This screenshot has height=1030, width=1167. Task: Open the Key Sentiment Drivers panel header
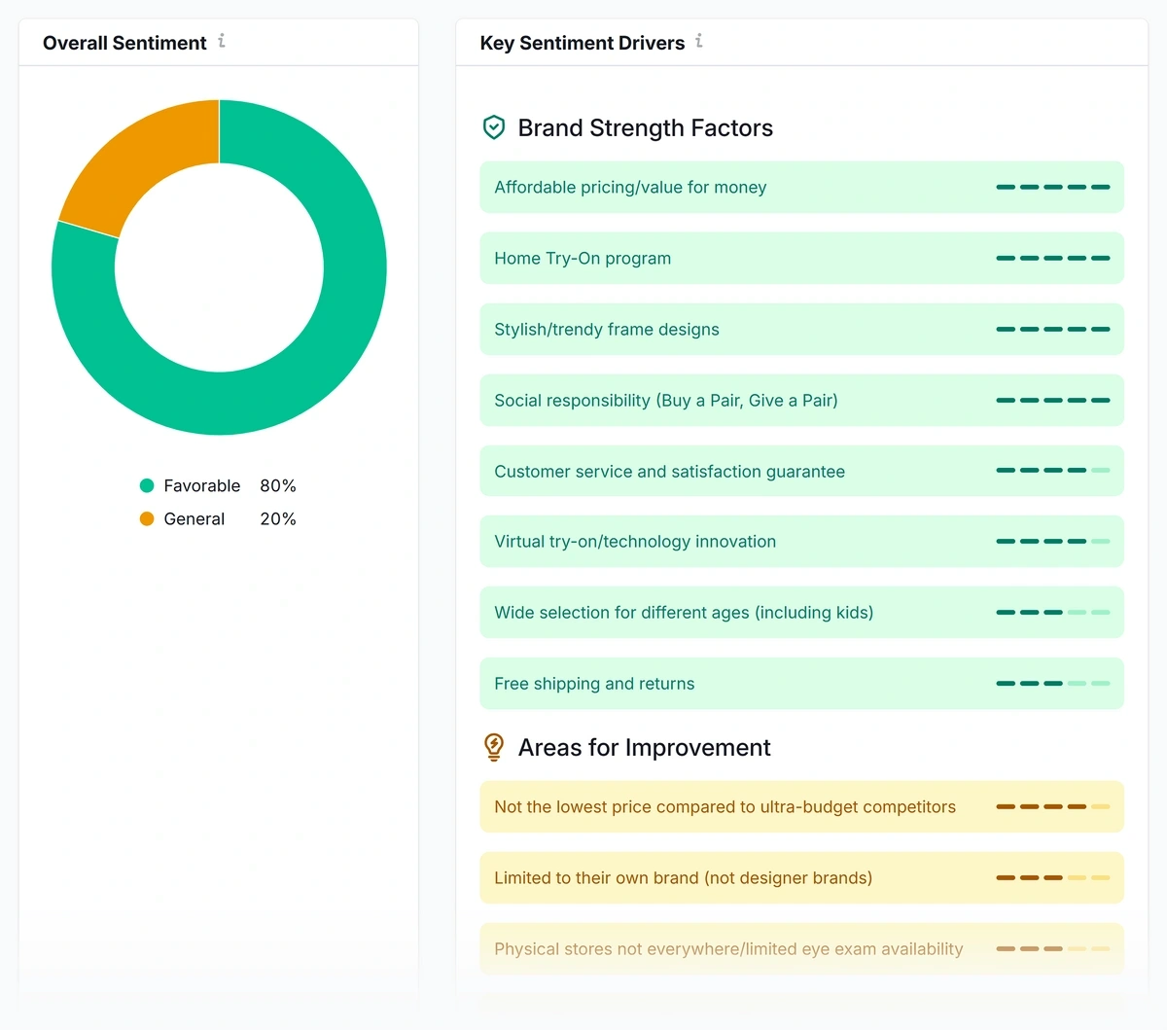582,42
